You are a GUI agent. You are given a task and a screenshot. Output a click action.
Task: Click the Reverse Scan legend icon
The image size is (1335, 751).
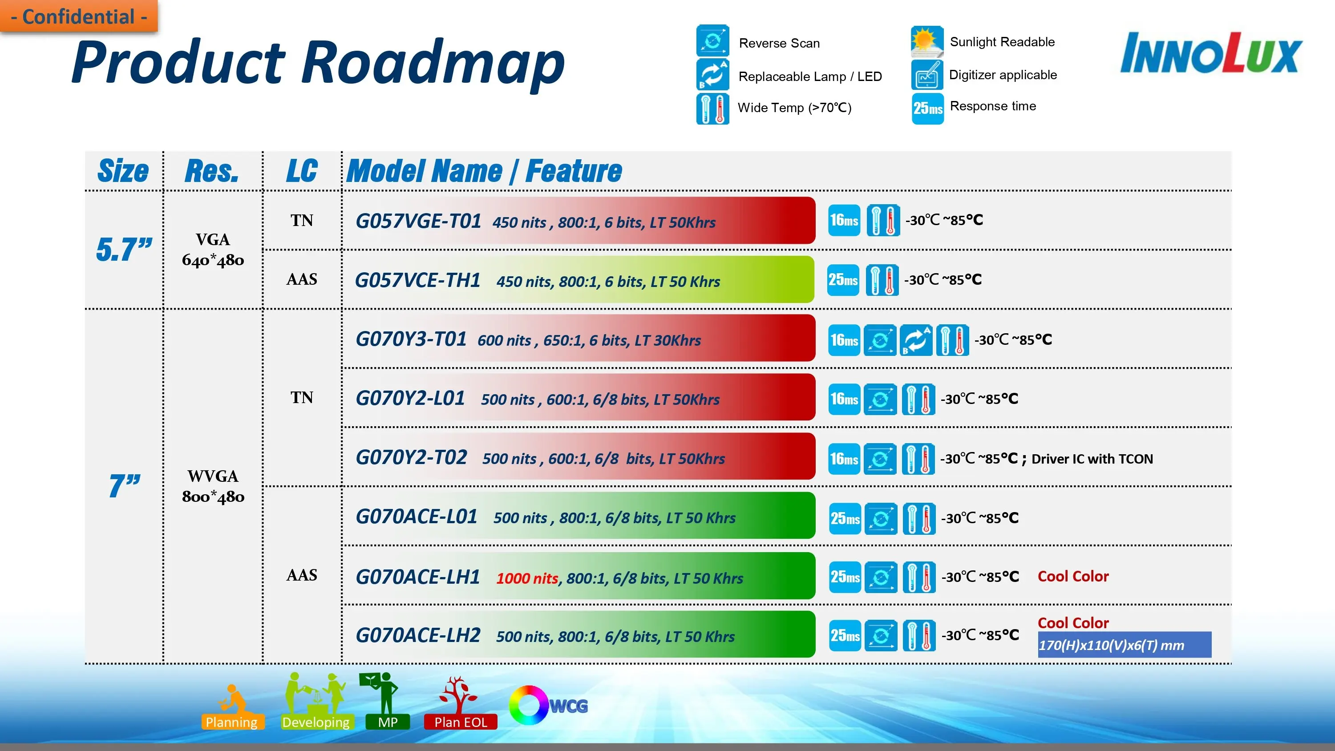tap(712, 41)
